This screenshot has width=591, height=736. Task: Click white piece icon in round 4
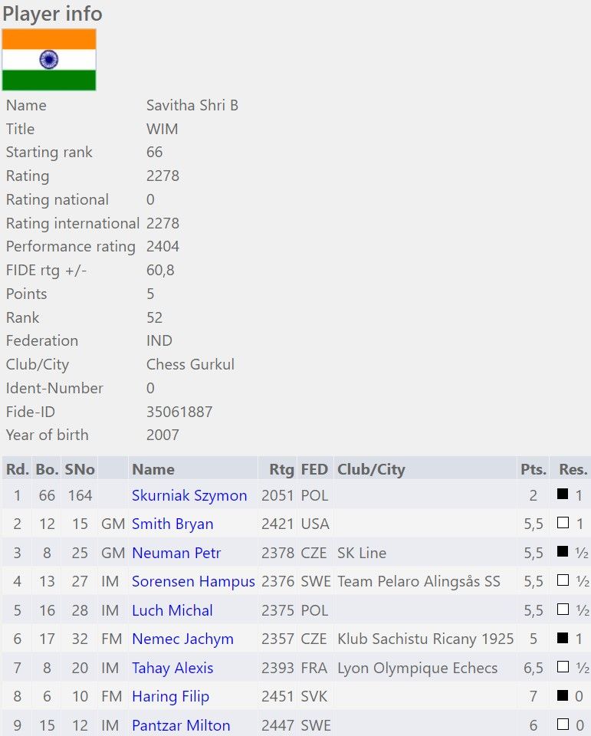563,581
